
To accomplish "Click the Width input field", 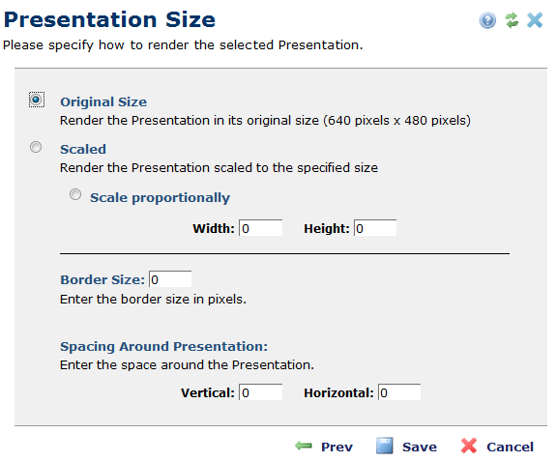I will pyautogui.click(x=261, y=228).
